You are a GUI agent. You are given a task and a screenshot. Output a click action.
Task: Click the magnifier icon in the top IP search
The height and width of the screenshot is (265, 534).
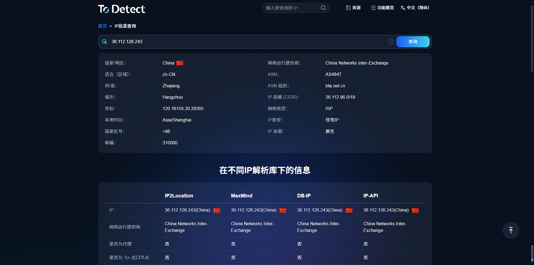click(x=323, y=8)
